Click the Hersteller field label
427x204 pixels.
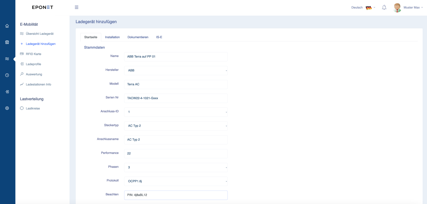[112, 70]
